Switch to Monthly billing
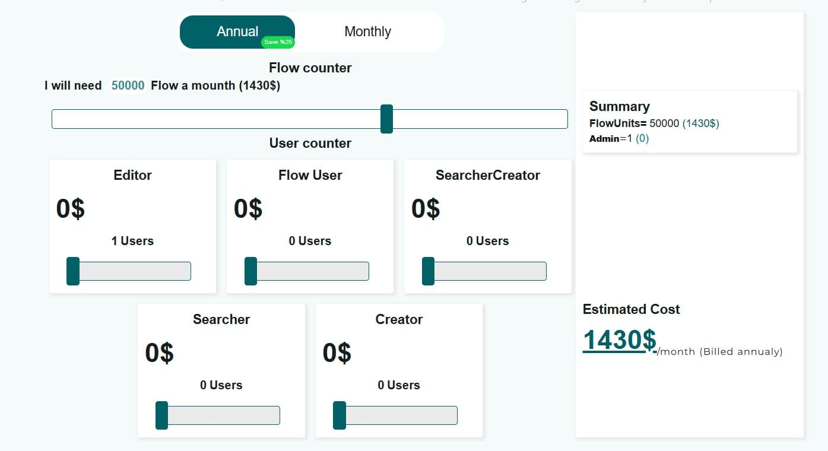Viewport: 828px width, 451px height. (367, 31)
